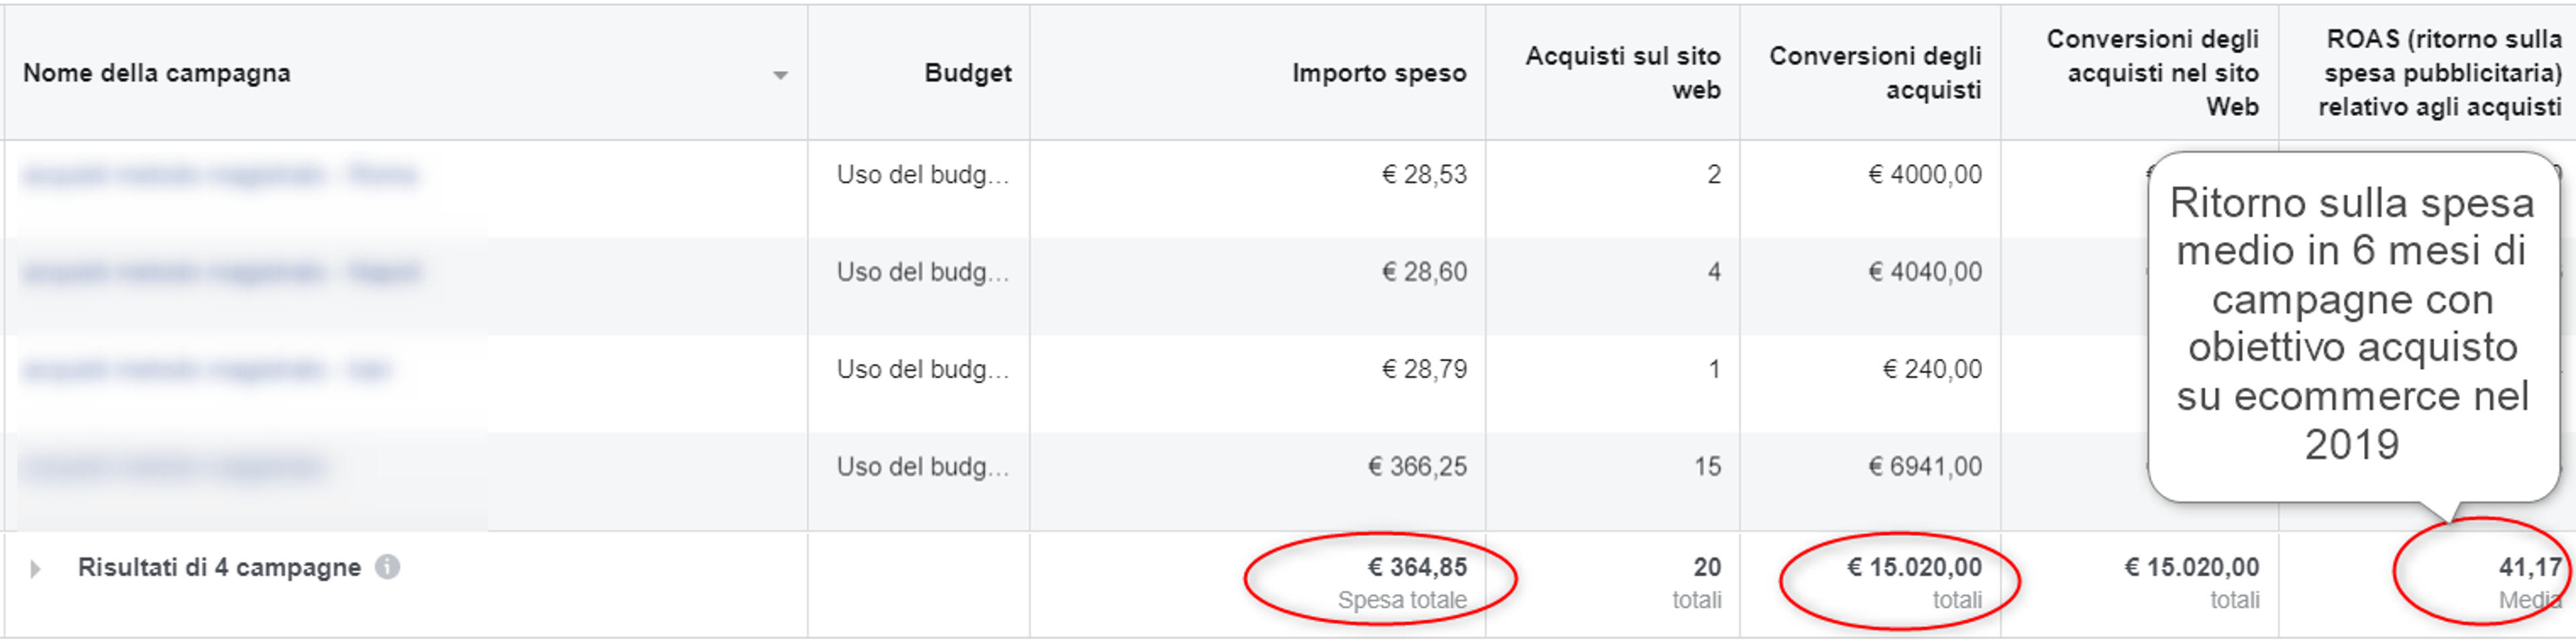Click the info icon beside Risultati di 4 campagne
This screenshot has height=640, width=2576.
point(387,567)
